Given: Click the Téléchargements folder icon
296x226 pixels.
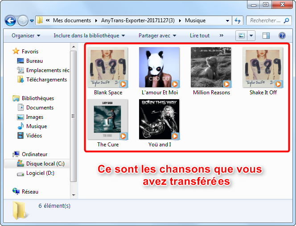Looking at the screenshot, I should 21,79.
